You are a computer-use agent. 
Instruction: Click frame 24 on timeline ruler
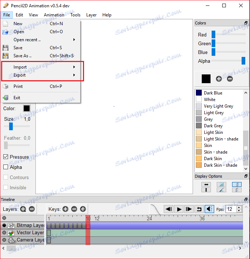coord(149,219)
